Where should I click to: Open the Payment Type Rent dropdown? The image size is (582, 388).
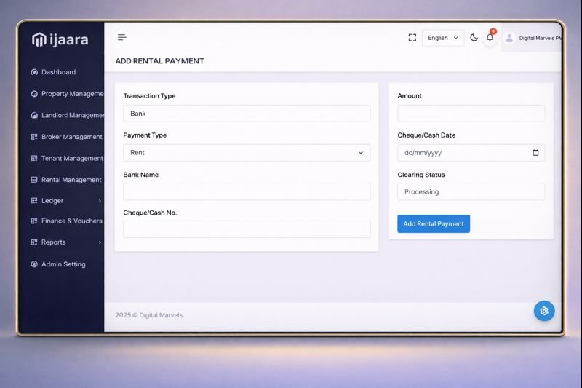(x=247, y=153)
